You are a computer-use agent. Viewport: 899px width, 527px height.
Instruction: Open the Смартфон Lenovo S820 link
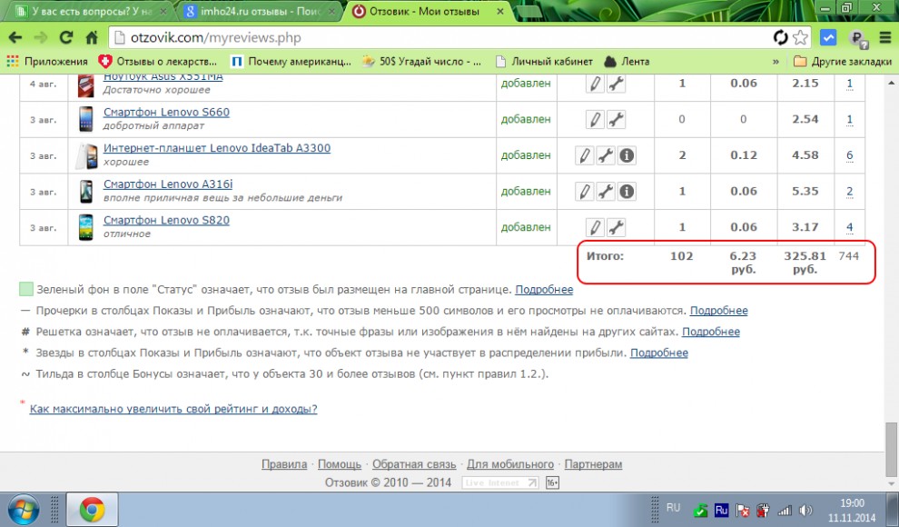coord(166,220)
